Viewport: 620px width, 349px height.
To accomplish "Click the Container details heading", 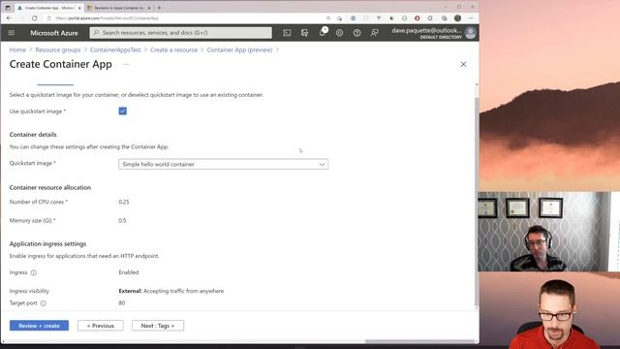I will tap(33, 135).
